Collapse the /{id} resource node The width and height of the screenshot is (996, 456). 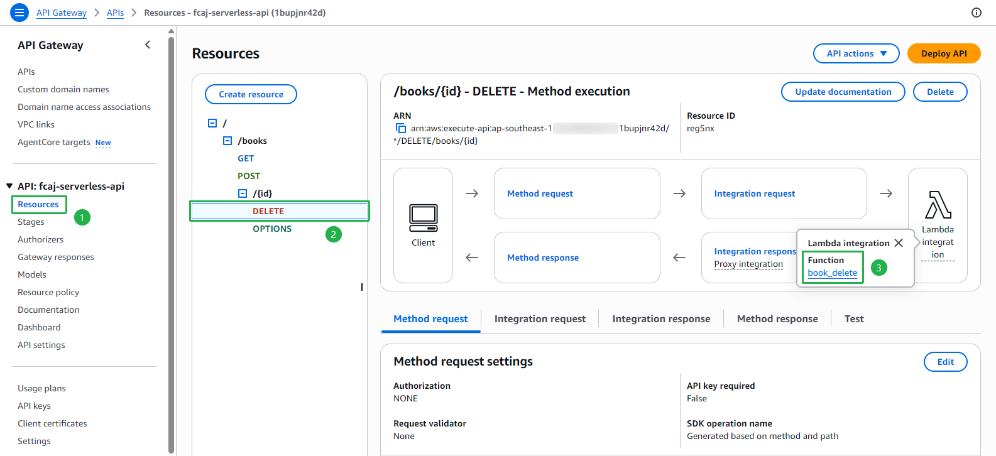[x=243, y=193]
